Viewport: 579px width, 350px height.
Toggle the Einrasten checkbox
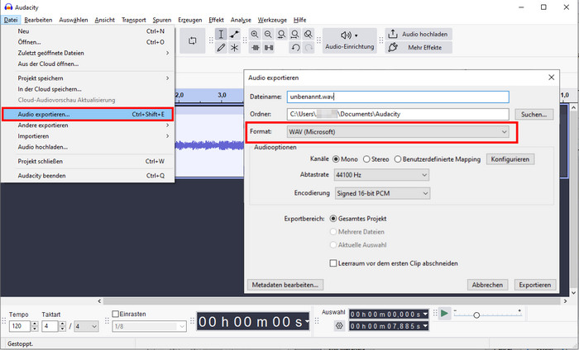[x=115, y=314]
